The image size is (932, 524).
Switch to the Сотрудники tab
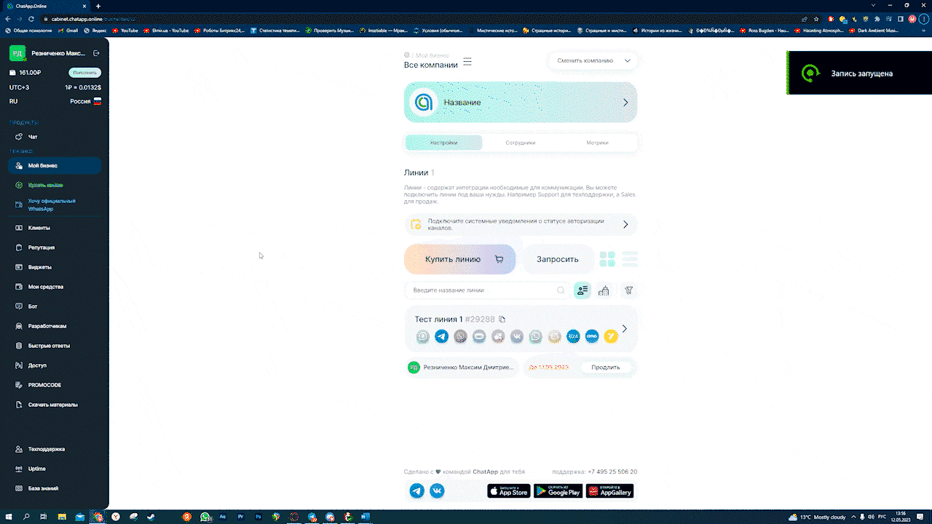[520, 143]
